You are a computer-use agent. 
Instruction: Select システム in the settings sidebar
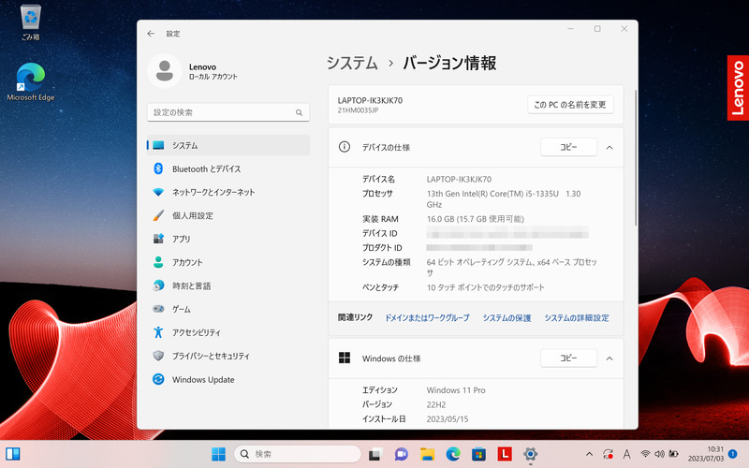pyautogui.click(x=228, y=145)
